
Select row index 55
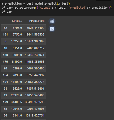[5, 109]
